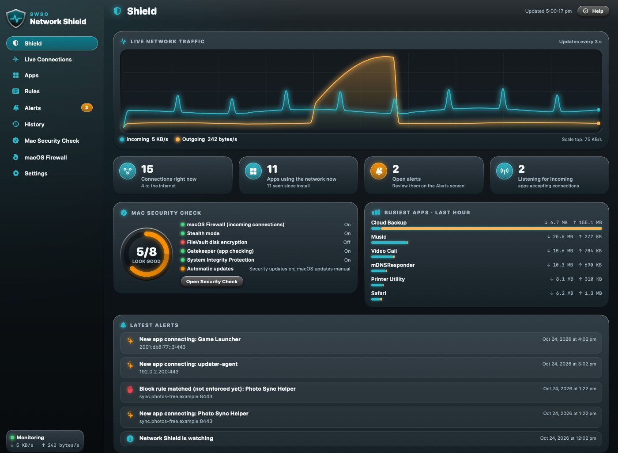The image size is (618, 453).
Task: Open the 2 Listening for incoming card
Action: (549, 175)
